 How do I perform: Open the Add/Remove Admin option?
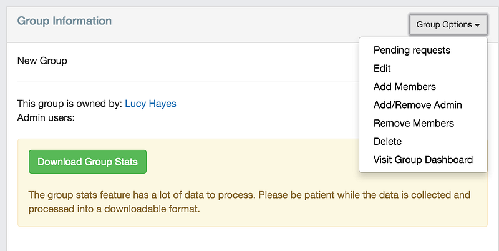tap(417, 105)
